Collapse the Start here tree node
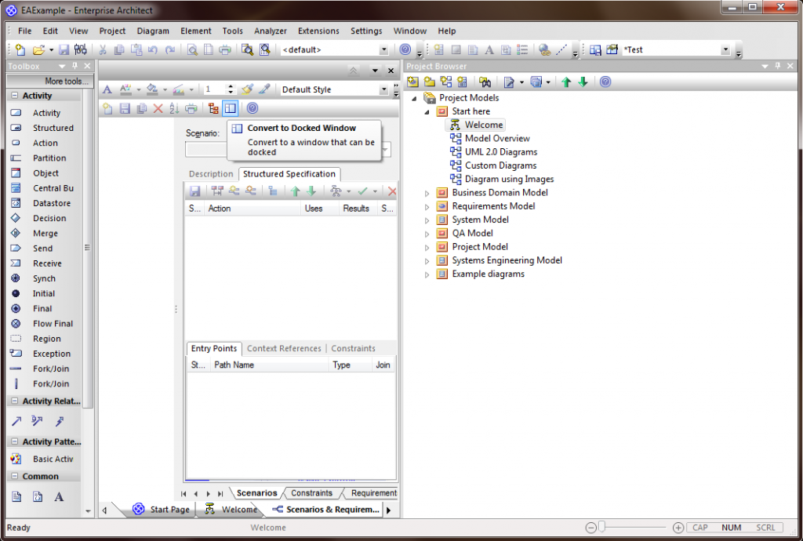The width and height of the screenshot is (803, 541). [427, 112]
